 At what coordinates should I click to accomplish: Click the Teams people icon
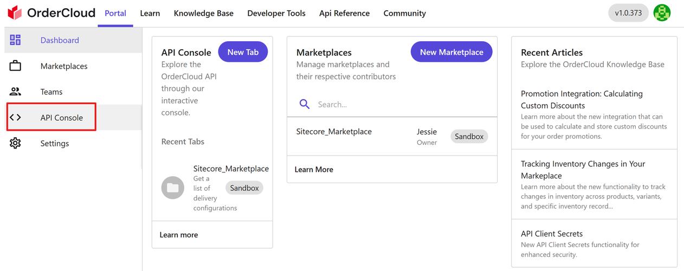[15, 92]
